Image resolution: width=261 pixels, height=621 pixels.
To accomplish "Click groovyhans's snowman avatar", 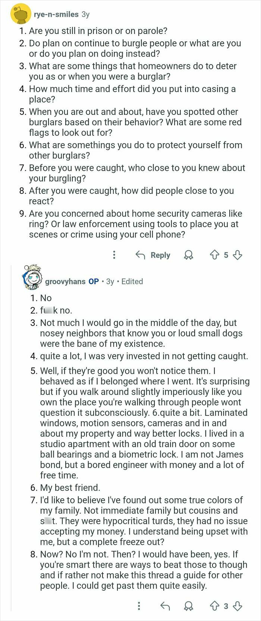I will click(x=33, y=279).
